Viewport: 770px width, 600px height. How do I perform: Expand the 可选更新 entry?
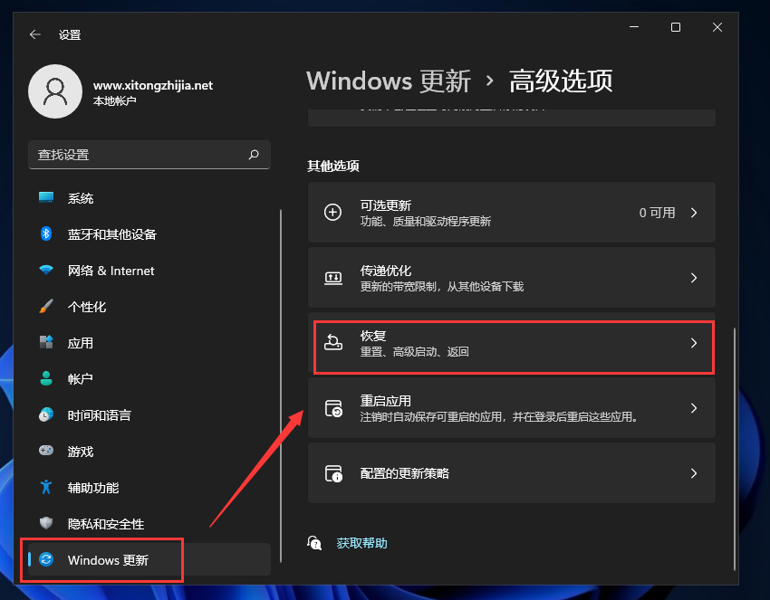pos(693,212)
